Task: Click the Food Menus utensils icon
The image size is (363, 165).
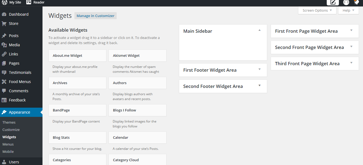Action: tap(4, 82)
